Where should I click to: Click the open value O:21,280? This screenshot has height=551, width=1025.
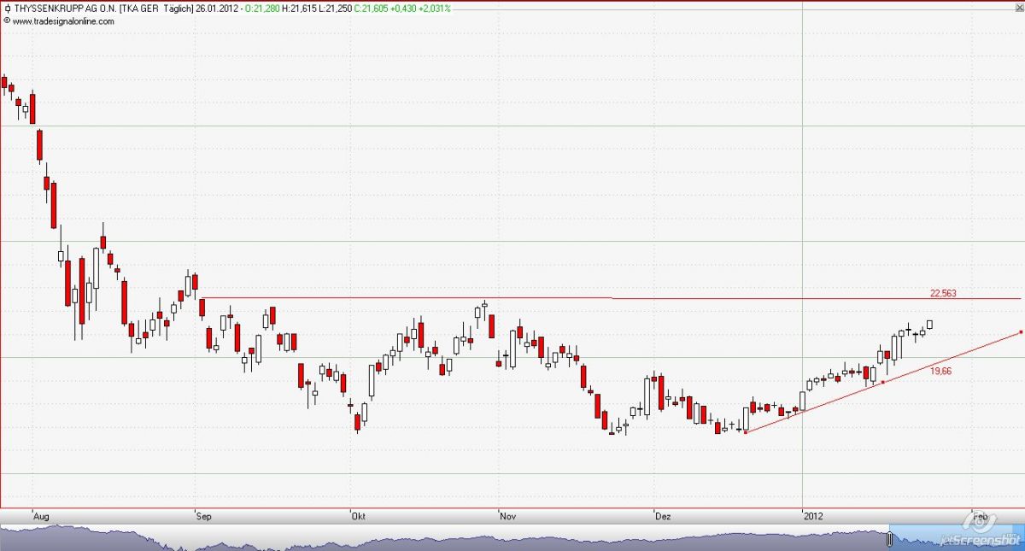(x=261, y=9)
